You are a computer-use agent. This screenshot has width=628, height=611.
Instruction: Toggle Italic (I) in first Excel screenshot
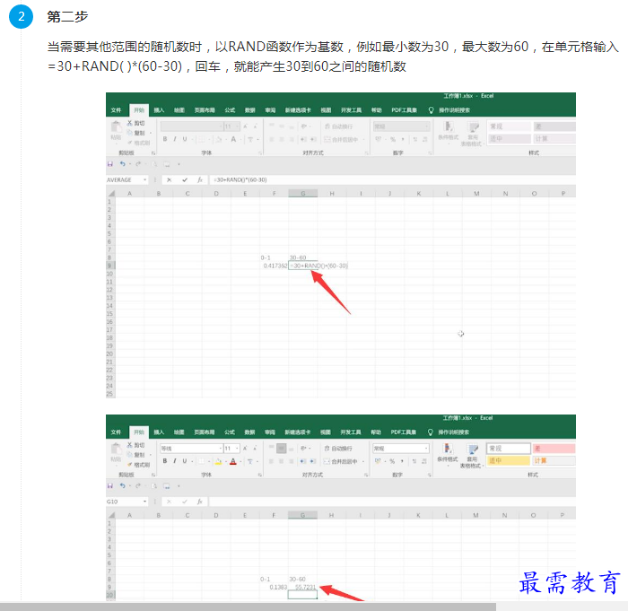click(x=175, y=139)
